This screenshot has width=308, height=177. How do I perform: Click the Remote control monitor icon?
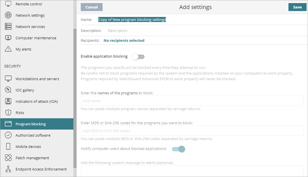click(8, 4)
